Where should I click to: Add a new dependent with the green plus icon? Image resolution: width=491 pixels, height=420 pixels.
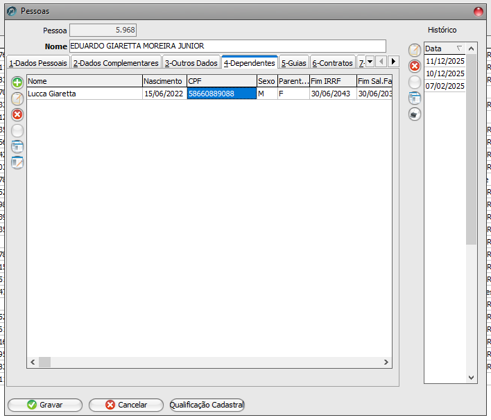coord(17,82)
